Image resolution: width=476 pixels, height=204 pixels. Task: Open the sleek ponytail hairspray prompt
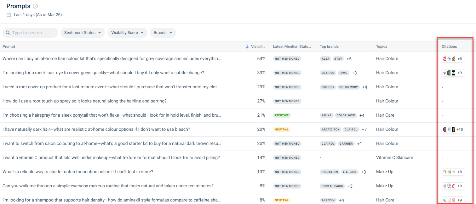[112, 115]
